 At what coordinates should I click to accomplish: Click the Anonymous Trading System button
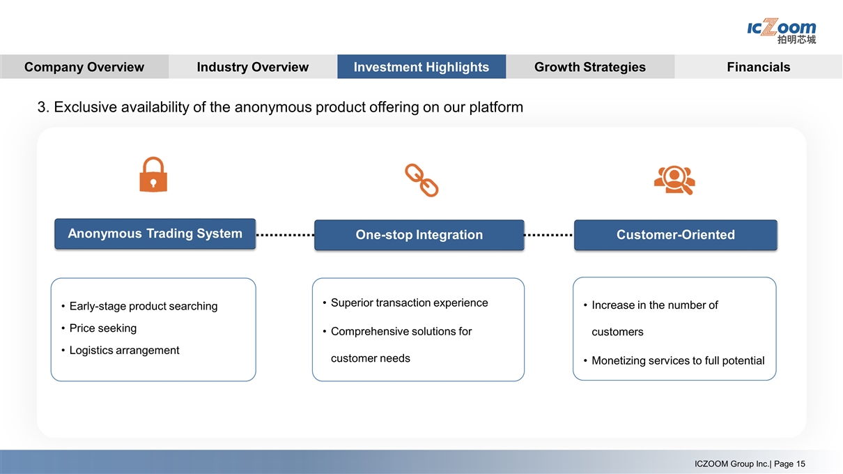coord(155,234)
